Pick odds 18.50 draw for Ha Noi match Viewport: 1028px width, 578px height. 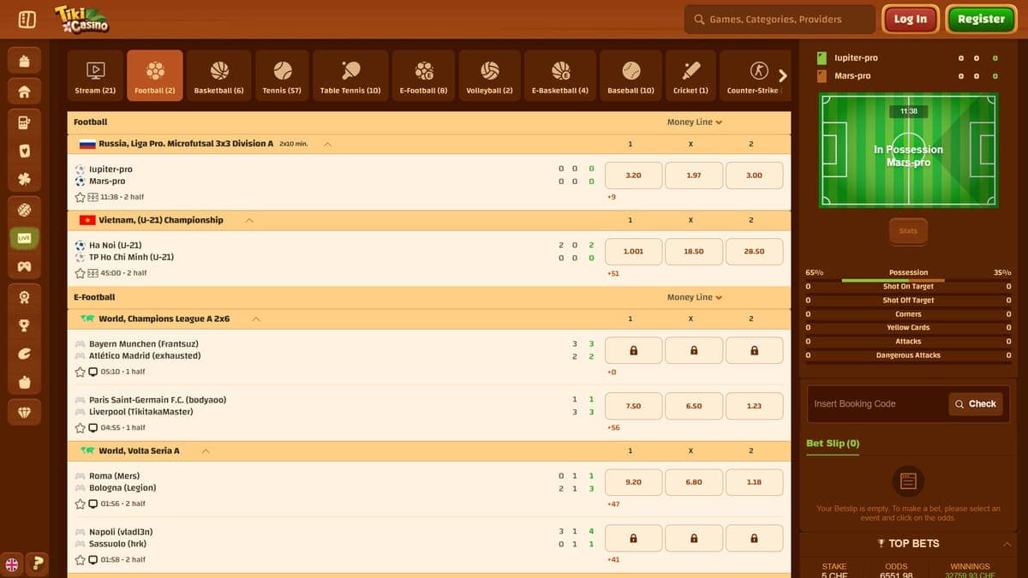click(x=694, y=252)
